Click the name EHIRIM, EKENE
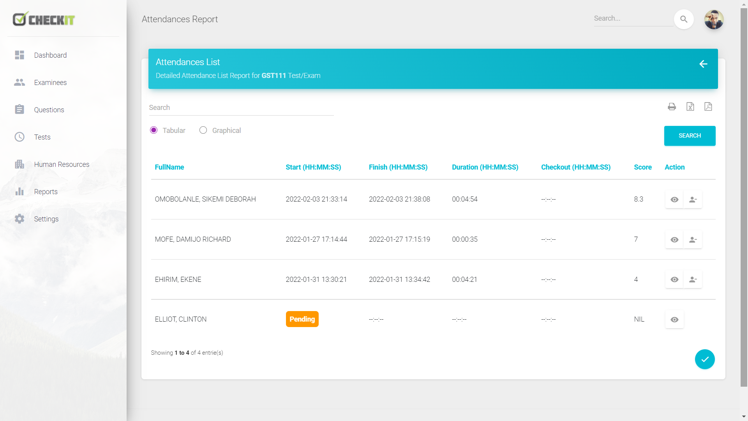 178,279
